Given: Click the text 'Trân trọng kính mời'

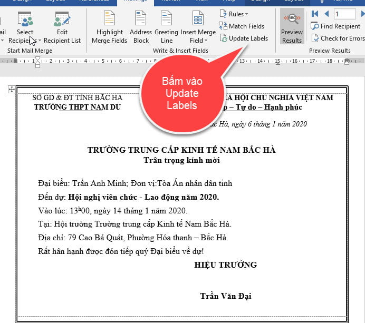Looking at the screenshot, I should 181,160.
